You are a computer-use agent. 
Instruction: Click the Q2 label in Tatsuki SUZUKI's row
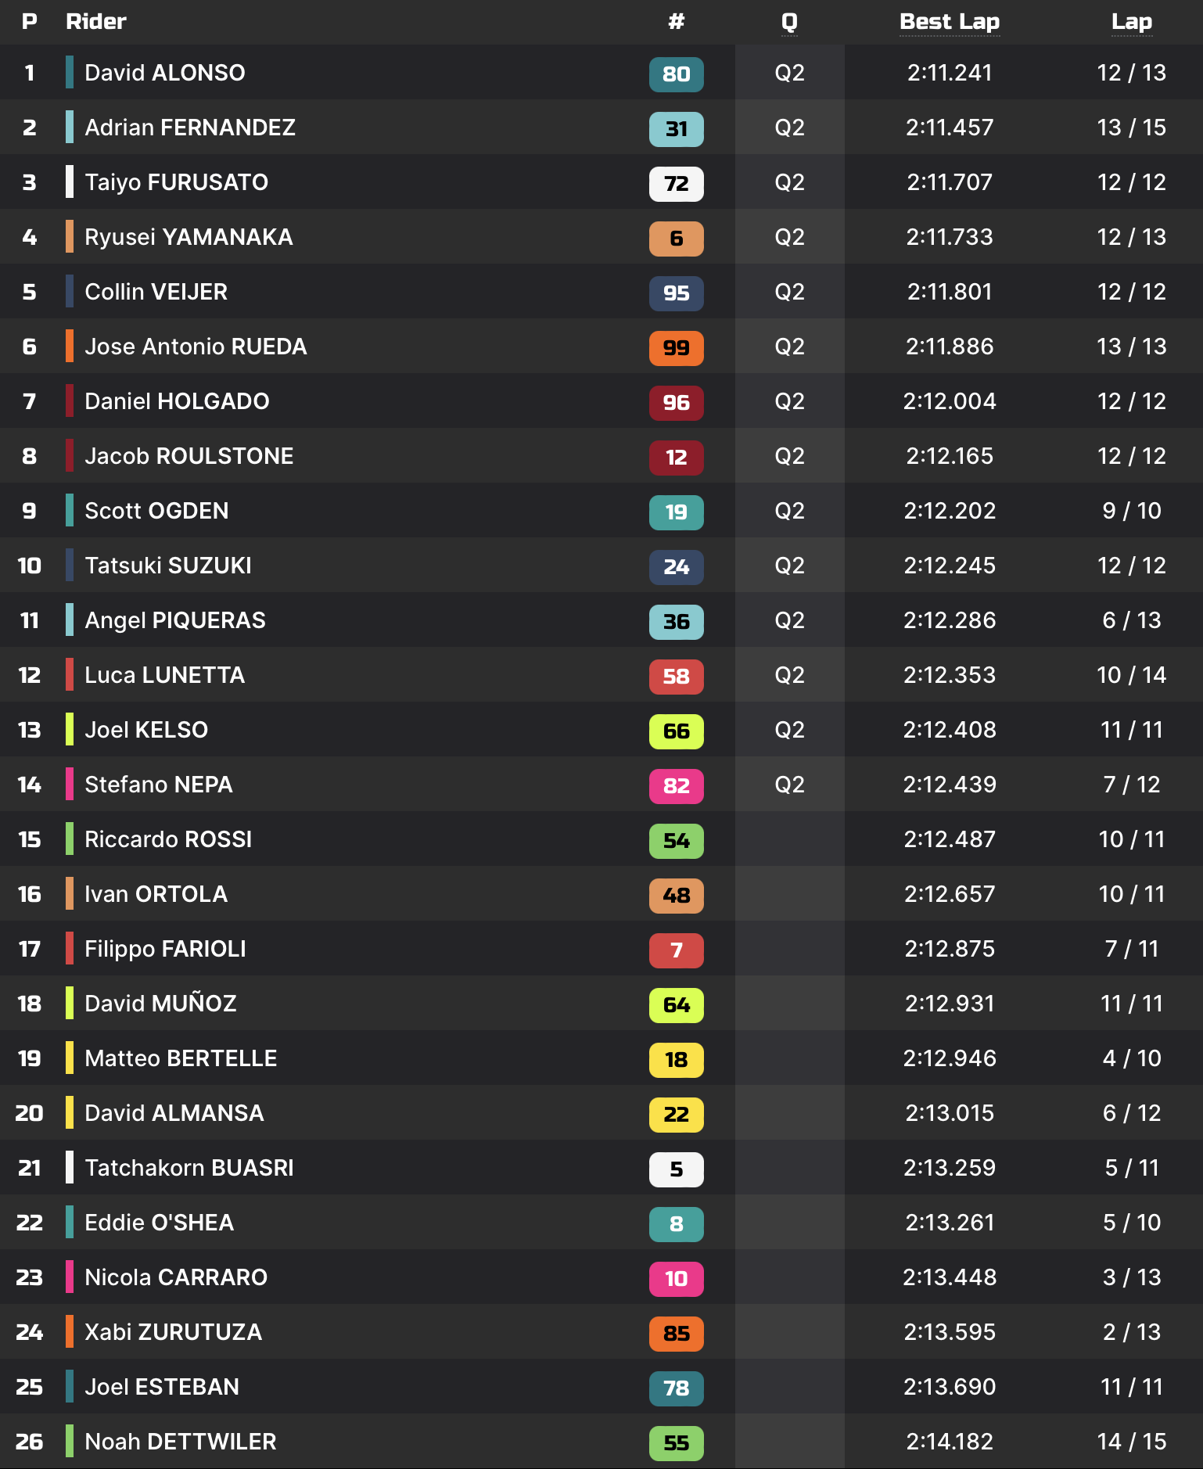[x=789, y=566]
